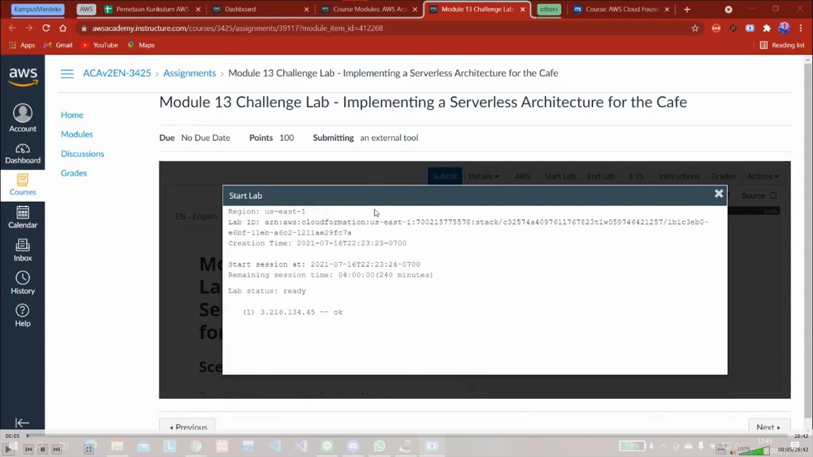Click the browser address bar URL

point(238,28)
